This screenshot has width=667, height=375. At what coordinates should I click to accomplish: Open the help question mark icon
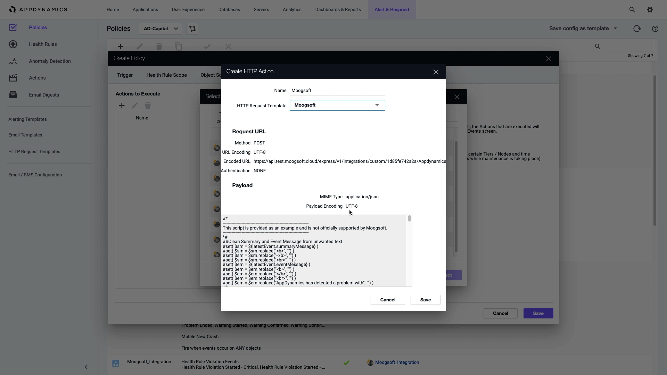click(655, 29)
